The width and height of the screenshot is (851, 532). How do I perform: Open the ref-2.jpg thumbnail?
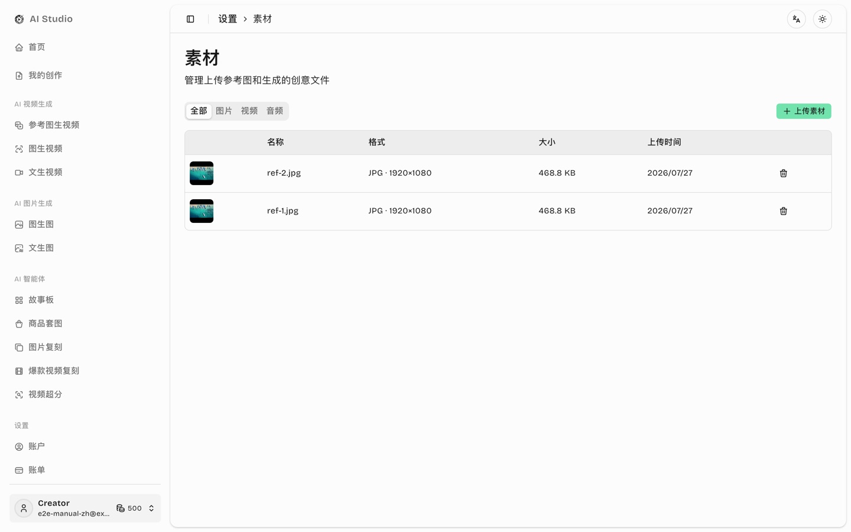(x=202, y=173)
